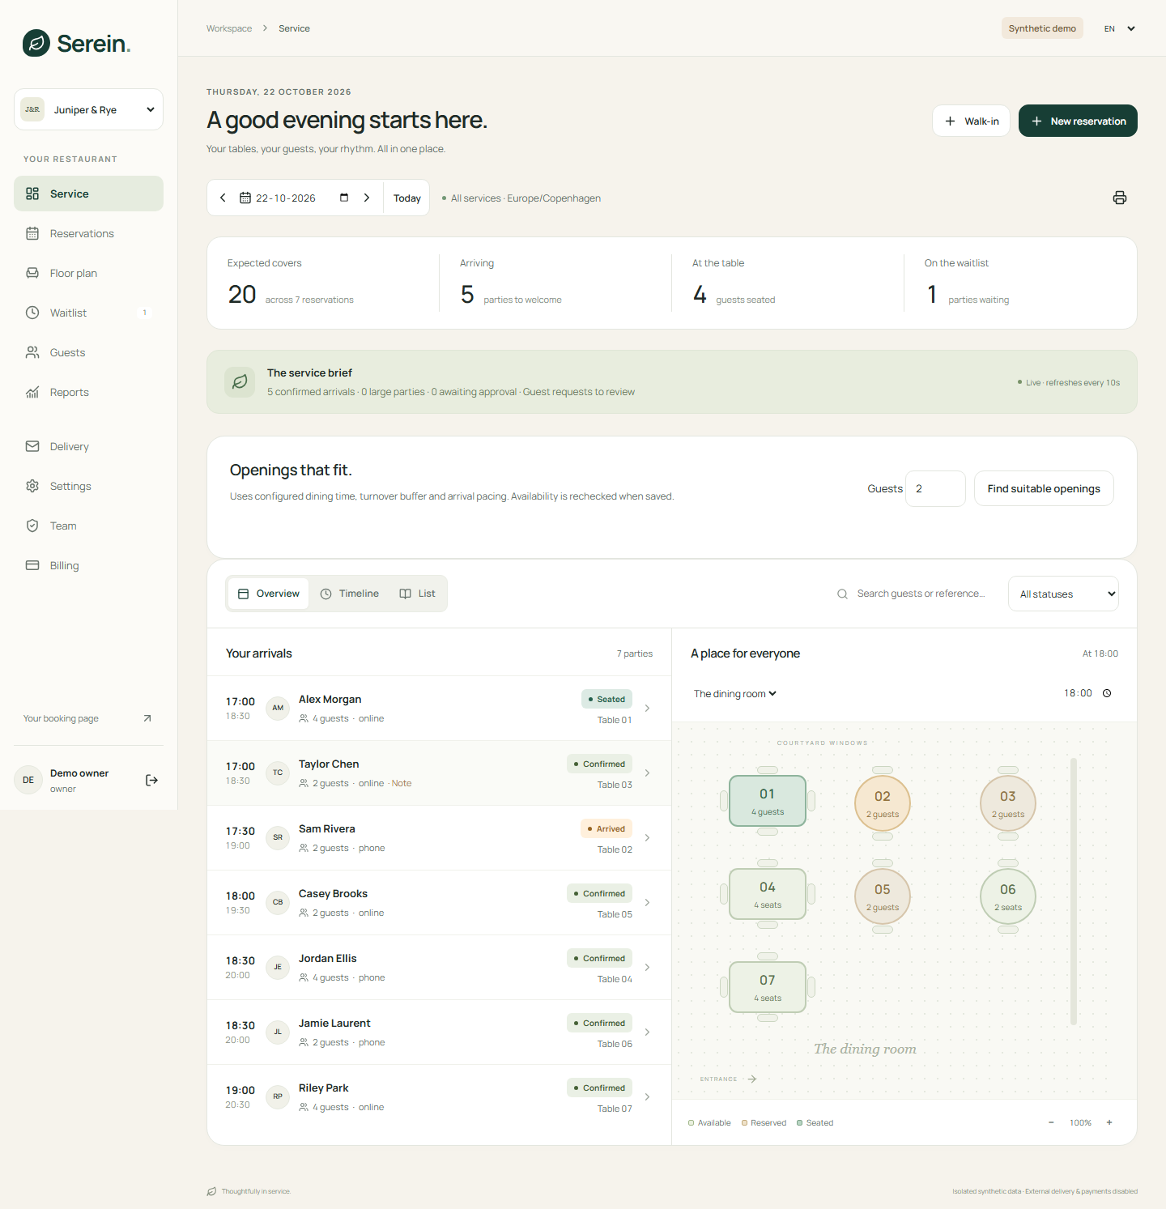Switch to the List tab
1166x1209 pixels.
[418, 594]
